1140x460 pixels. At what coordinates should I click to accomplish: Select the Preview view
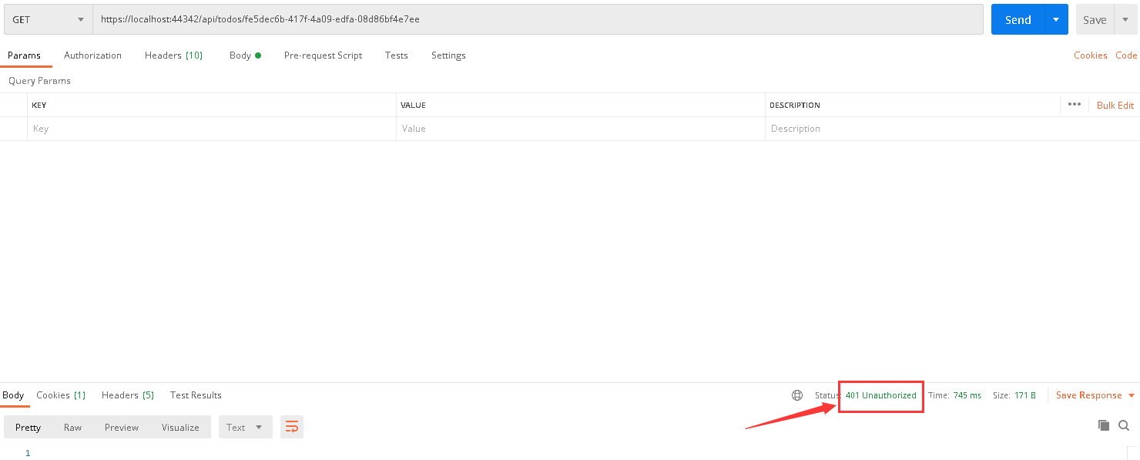pyautogui.click(x=122, y=427)
